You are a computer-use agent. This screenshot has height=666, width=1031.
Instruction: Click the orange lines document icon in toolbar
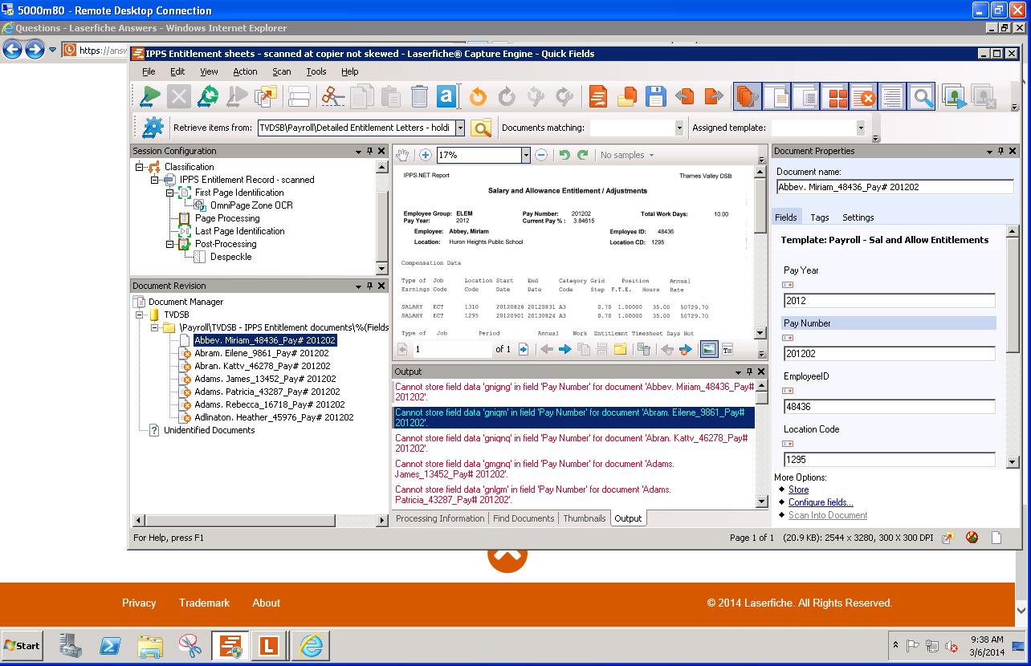point(598,97)
